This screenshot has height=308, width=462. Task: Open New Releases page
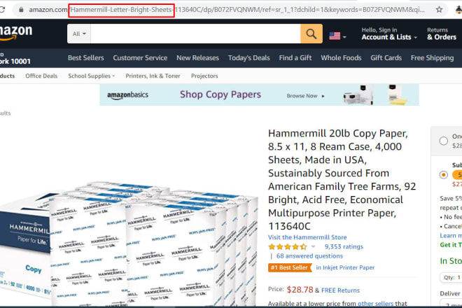[x=197, y=58]
